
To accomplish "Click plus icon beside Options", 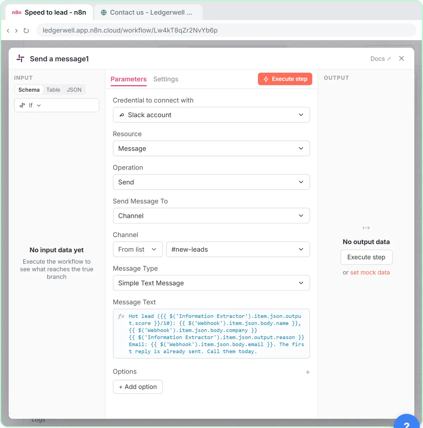I will [x=308, y=372].
